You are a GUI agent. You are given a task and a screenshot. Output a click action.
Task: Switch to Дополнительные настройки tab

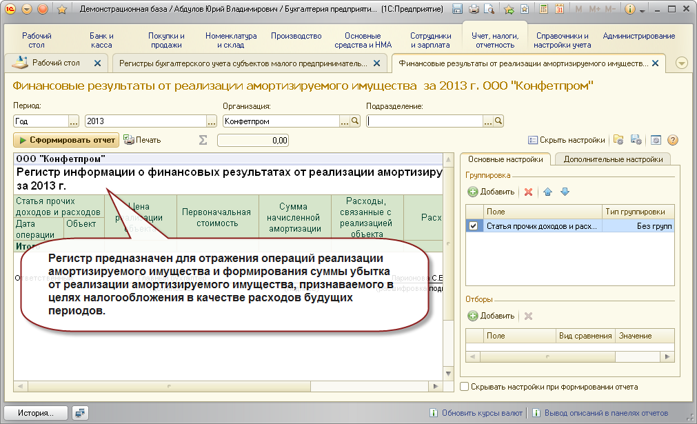pos(613,159)
